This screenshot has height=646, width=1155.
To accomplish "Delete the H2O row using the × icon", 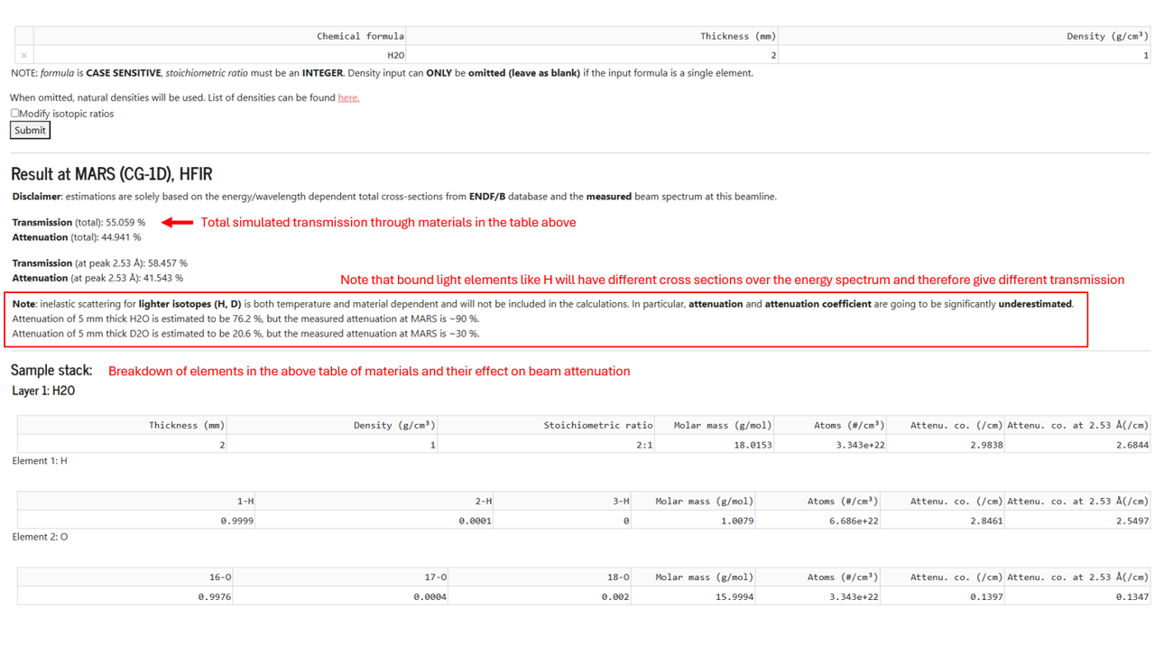I will point(24,55).
